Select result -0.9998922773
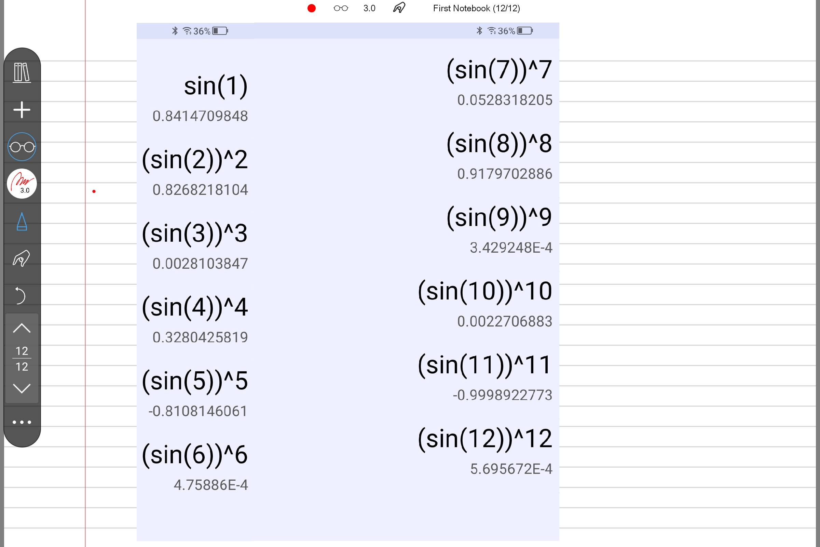Viewport: 820px width, 547px height. point(502,395)
